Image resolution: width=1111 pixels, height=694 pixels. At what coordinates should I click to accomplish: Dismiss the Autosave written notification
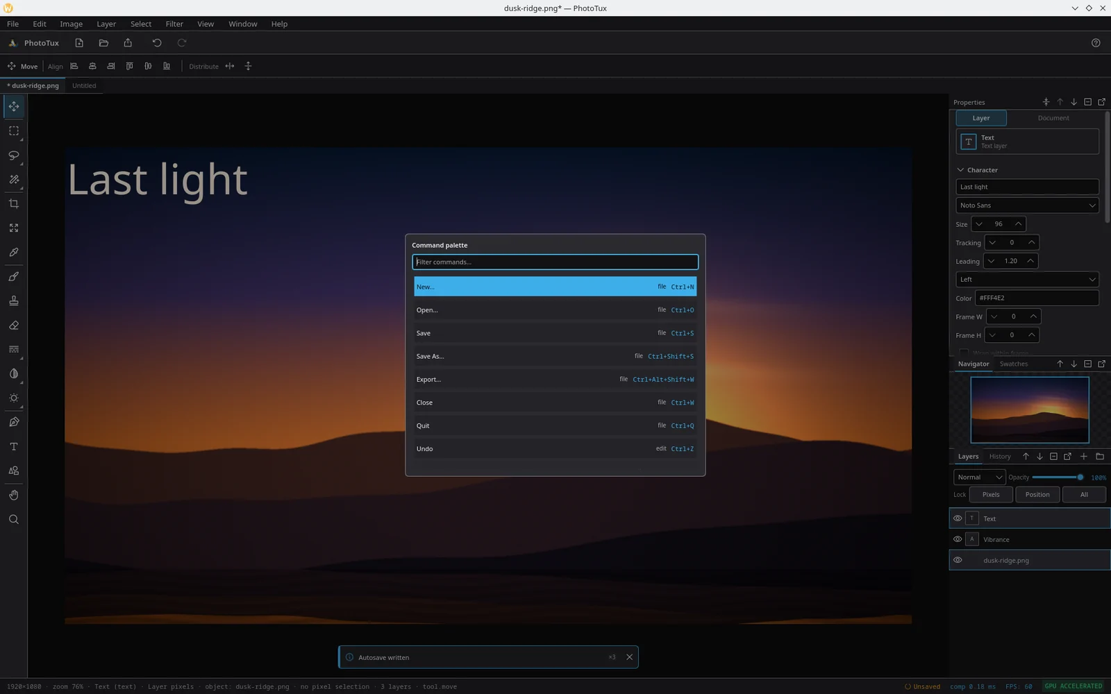[629, 657]
